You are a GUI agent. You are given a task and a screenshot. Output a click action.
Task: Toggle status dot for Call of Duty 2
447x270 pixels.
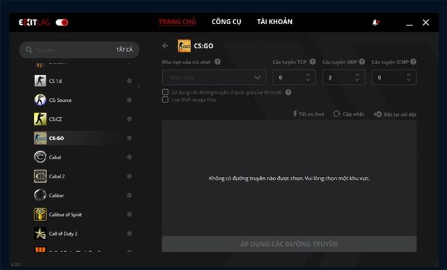point(130,233)
